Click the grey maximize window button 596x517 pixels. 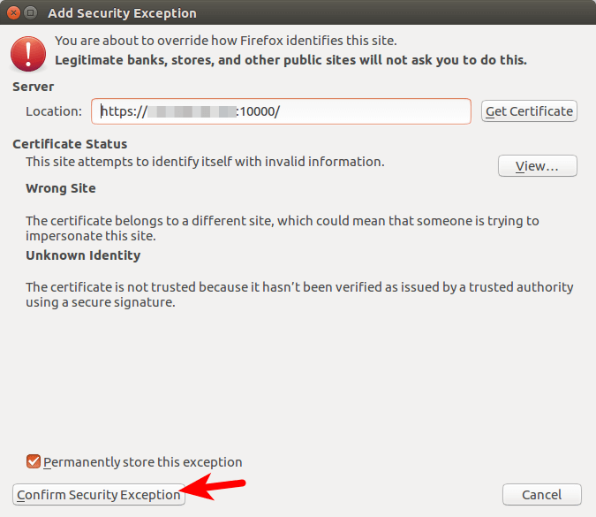(x=31, y=13)
